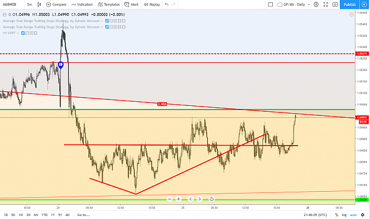Select the 1Y date range
Viewport: 370px width, 219px height.
tap(53, 215)
